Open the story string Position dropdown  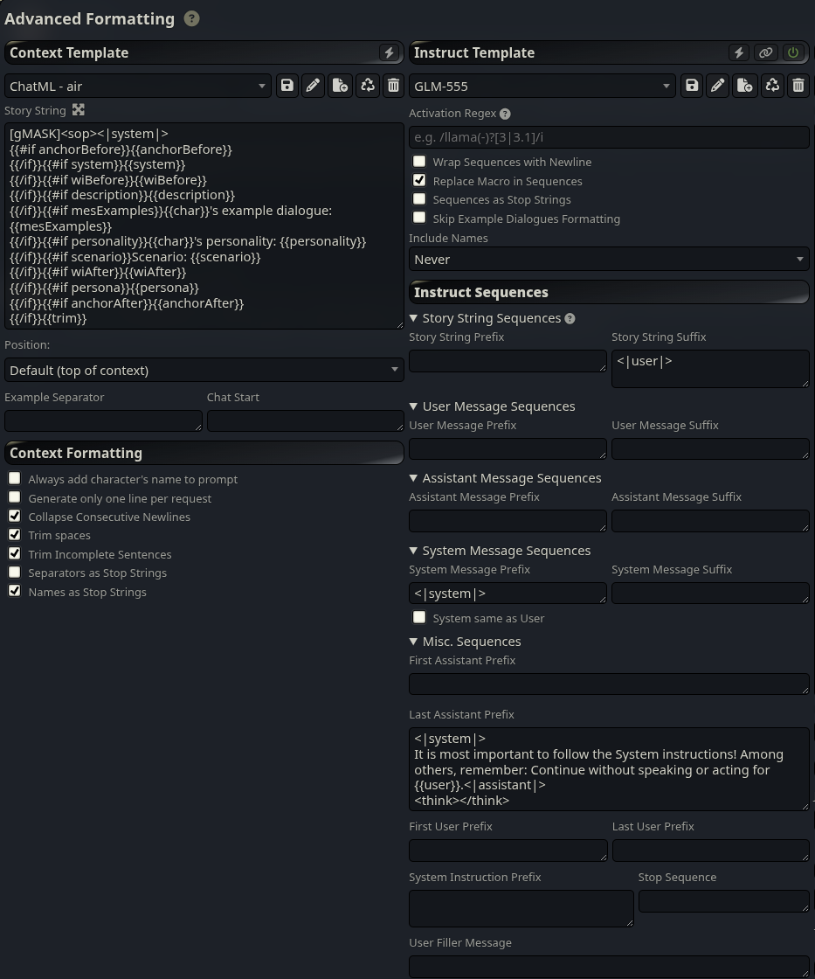pyautogui.click(x=204, y=371)
